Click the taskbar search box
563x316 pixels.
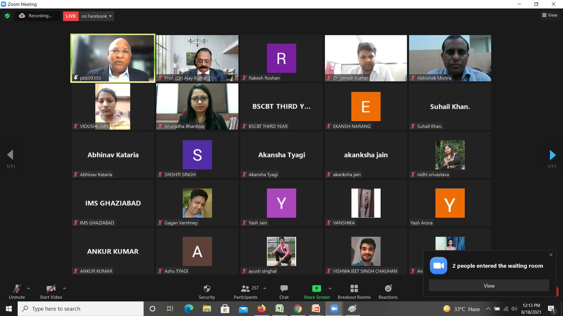[81, 309]
